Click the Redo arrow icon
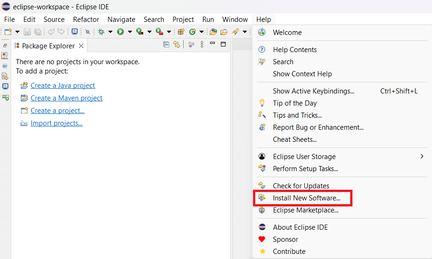This screenshot has height=259, width=432. coord(61,32)
